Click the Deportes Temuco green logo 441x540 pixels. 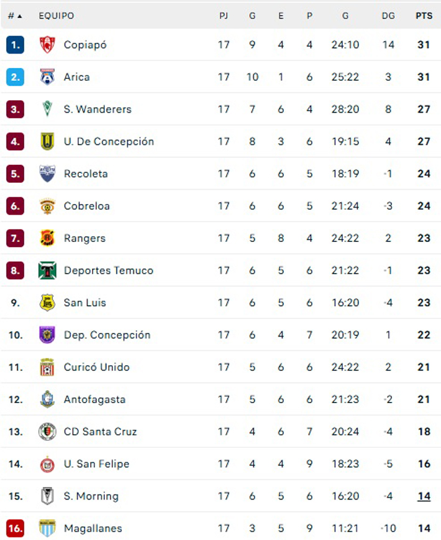coord(47,271)
